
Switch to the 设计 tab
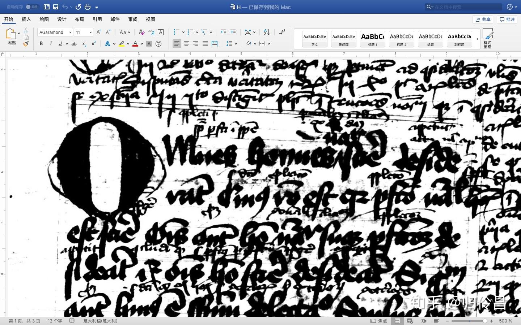click(x=62, y=19)
